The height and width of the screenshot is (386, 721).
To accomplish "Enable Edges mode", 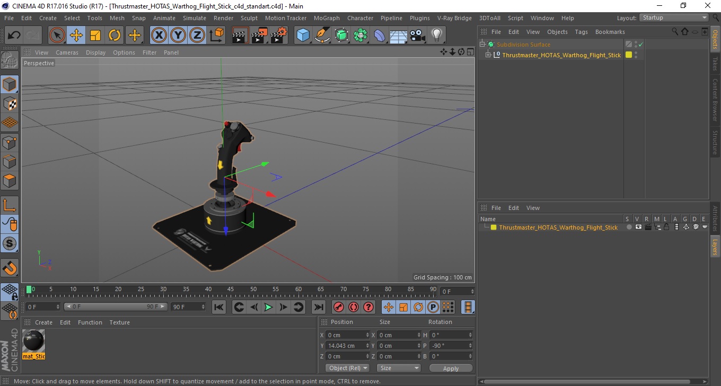I will [10, 161].
